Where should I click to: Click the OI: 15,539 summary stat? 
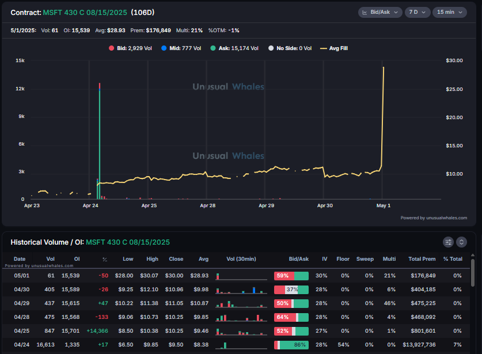point(77,31)
